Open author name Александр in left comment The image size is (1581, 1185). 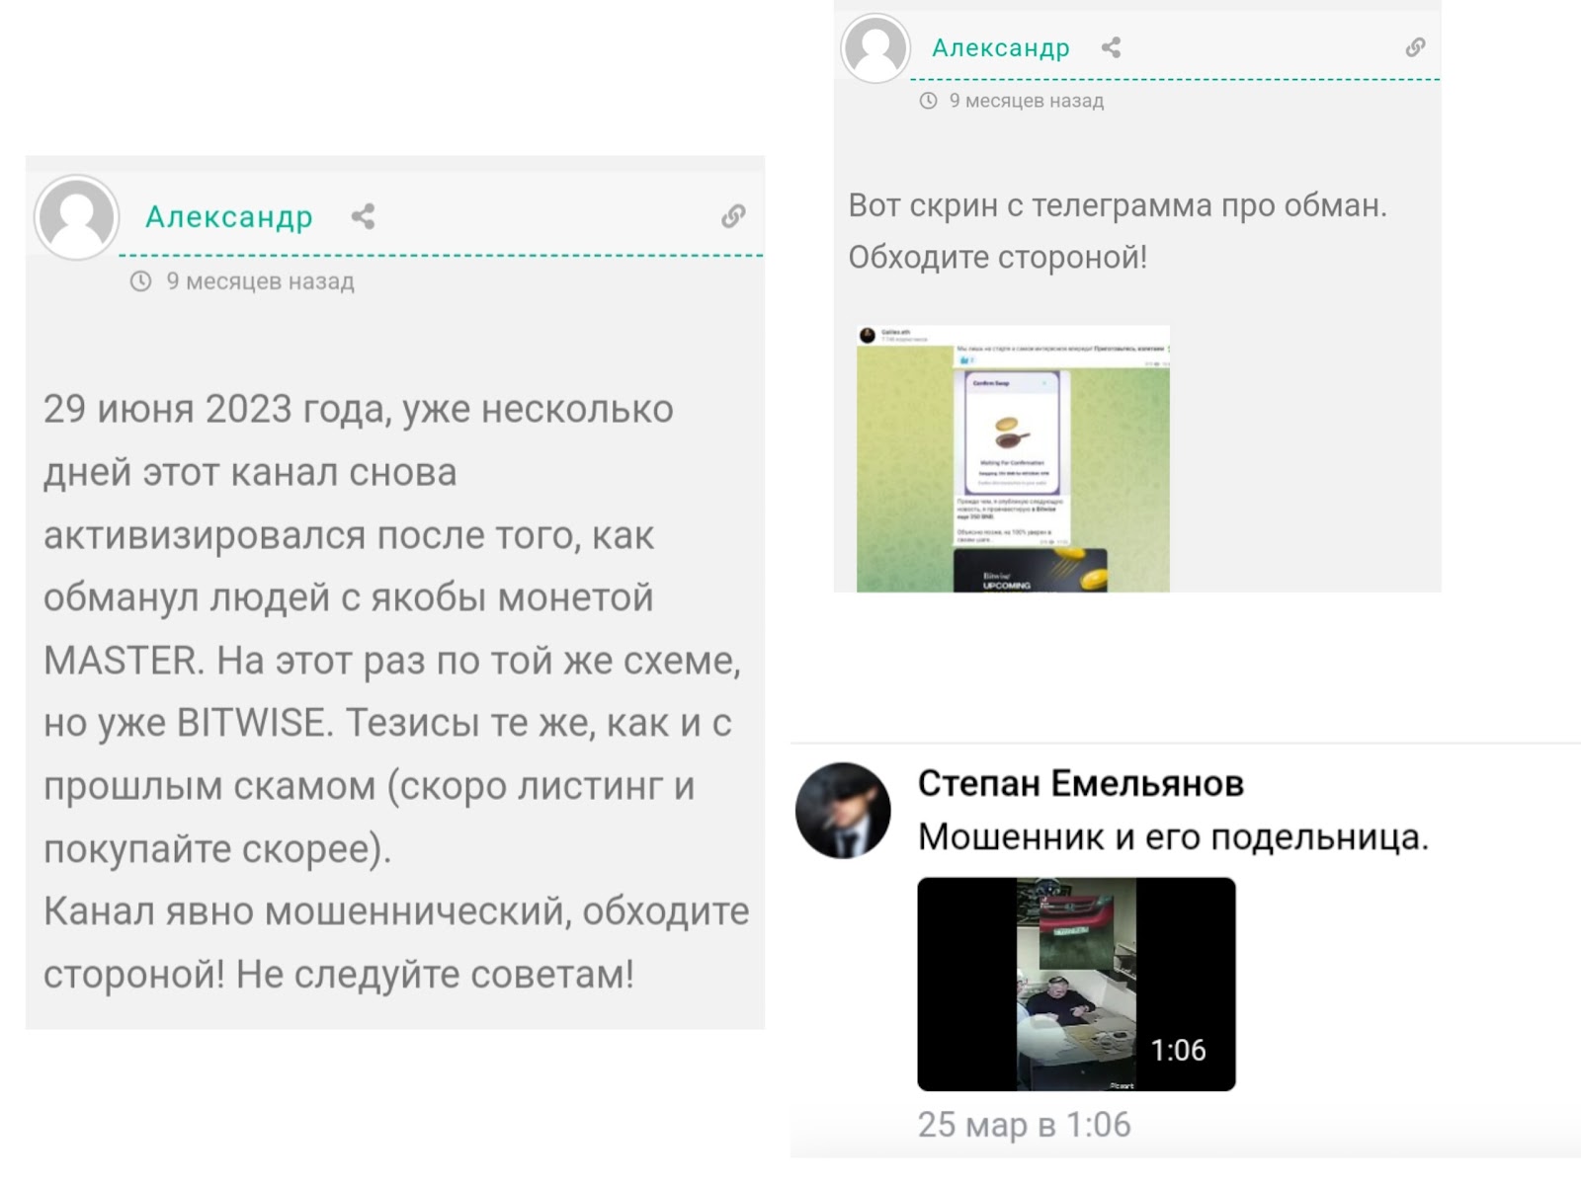click(229, 216)
